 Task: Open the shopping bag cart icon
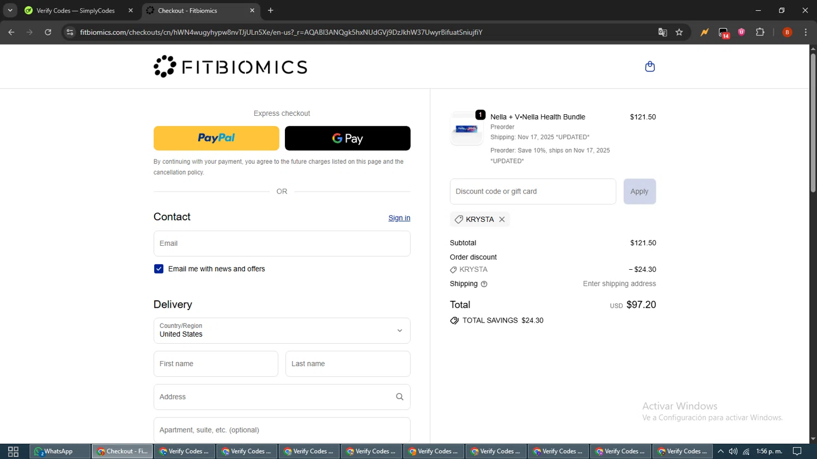coord(650,66)
